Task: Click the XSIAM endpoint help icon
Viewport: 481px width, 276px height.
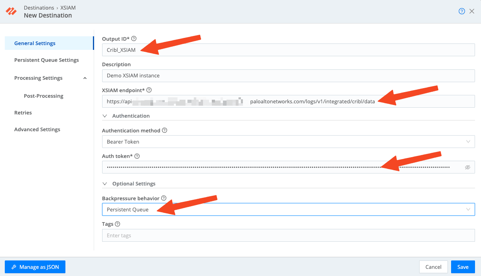Action: [149, 90]
